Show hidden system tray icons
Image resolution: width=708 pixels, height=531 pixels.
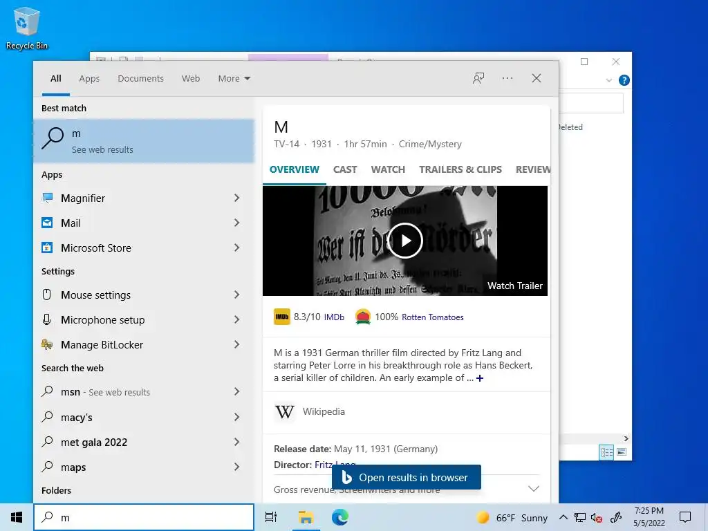563,517
